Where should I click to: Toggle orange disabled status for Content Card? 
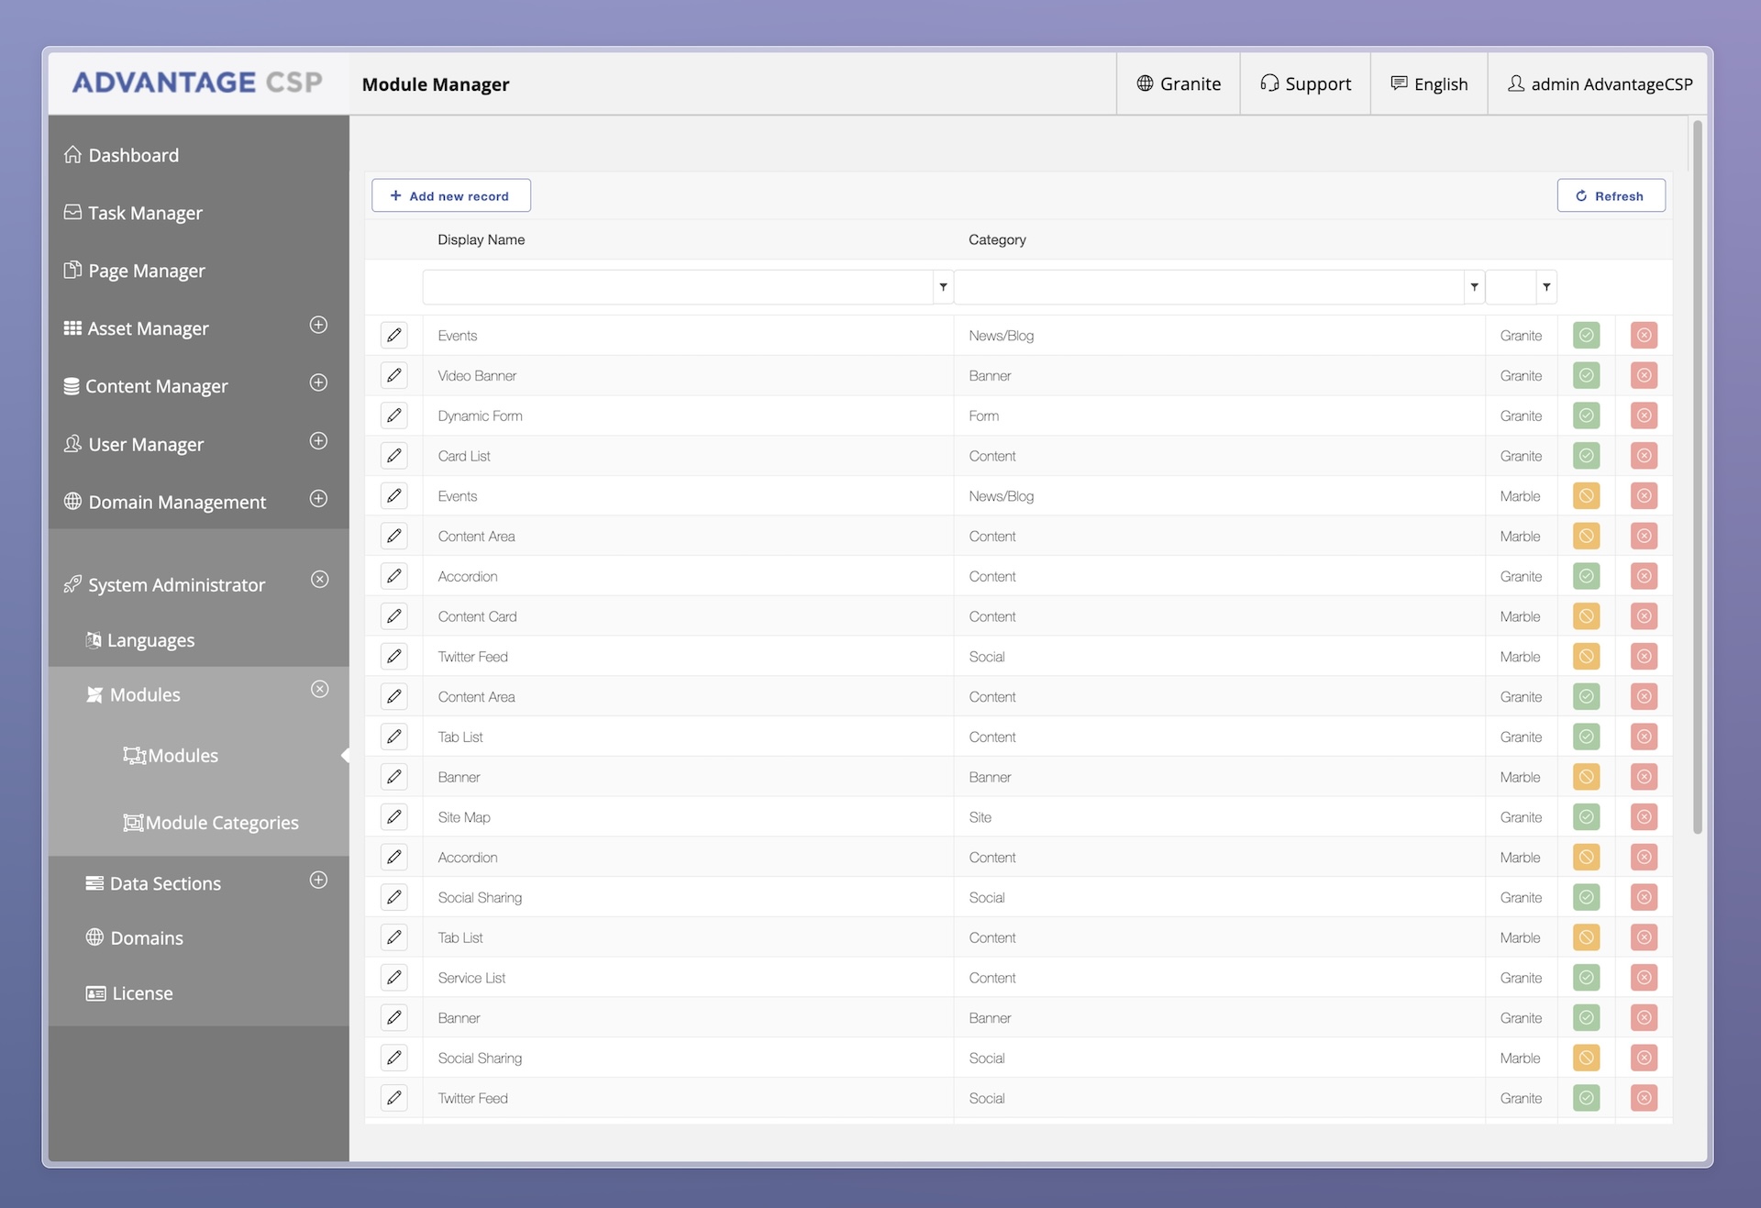click(x=1586, y=616)
